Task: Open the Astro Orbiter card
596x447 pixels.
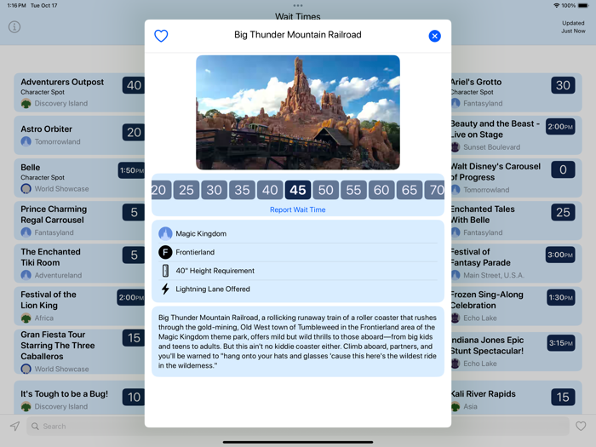Action: coord(79,135)
